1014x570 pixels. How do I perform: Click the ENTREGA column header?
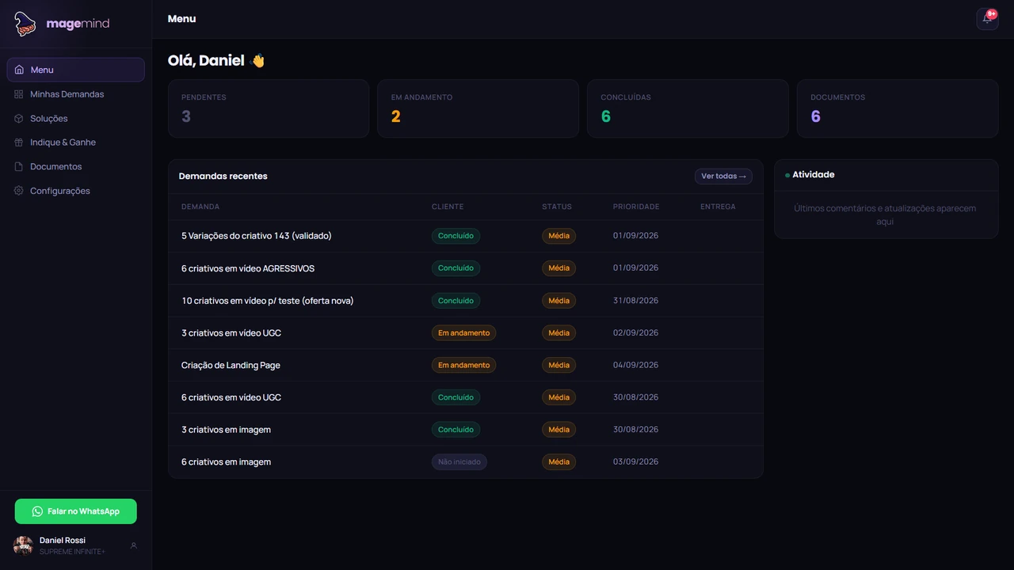coord(718,207)
